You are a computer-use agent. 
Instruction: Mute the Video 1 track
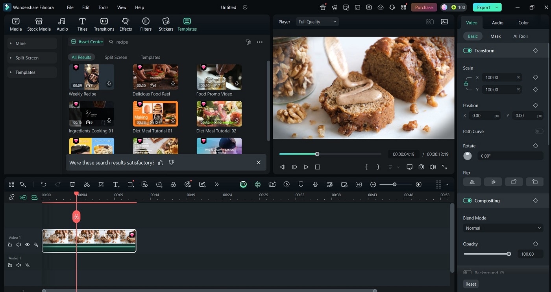point(18,245)
